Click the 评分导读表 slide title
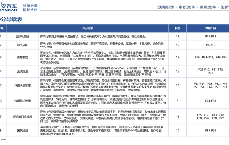Image resolution: width=229 pixels, height=145 pixels. (11, 19)
